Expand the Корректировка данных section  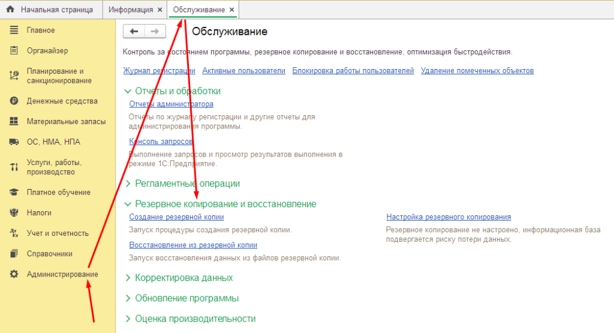(127, 278)
